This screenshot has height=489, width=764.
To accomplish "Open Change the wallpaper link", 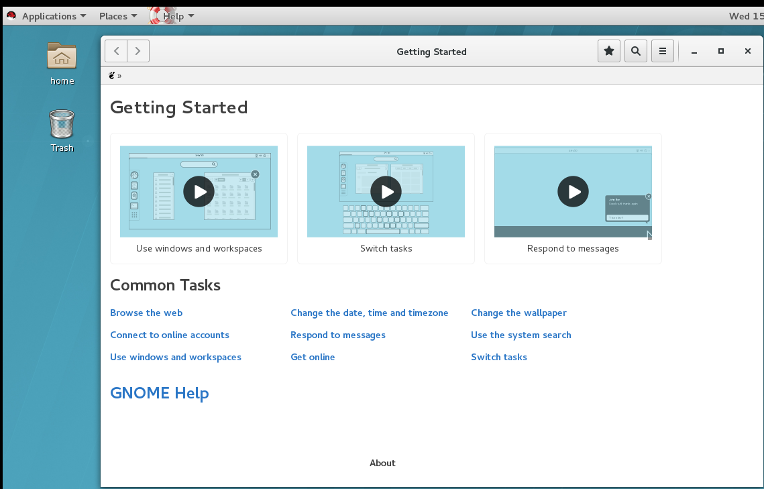I will (519, 313).
